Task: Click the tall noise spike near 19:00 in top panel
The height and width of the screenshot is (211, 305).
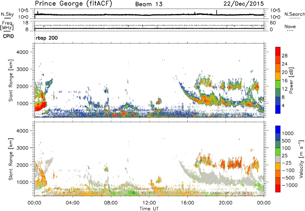Action: (x=217, y=12)
